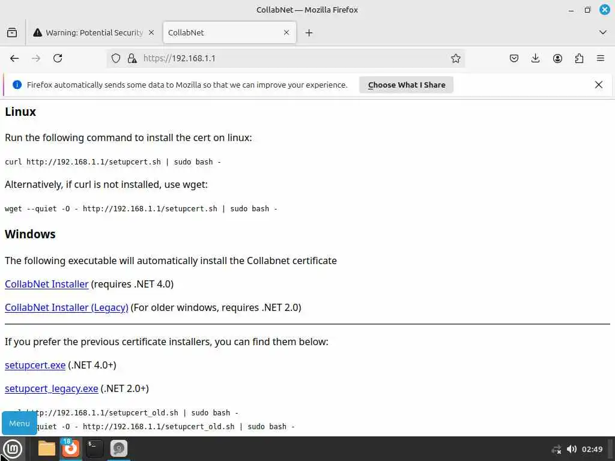Open the tracking protection shield icon
The image size is (615, 461).
(116, 58)
